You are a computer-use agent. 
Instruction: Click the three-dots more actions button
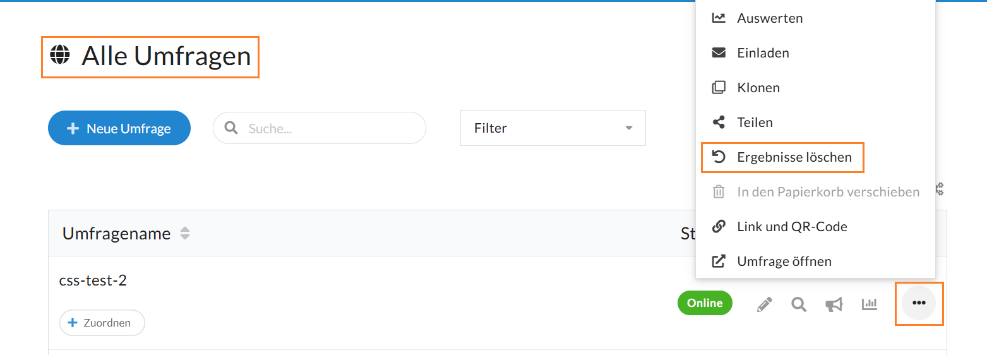(x=919, y=303)
